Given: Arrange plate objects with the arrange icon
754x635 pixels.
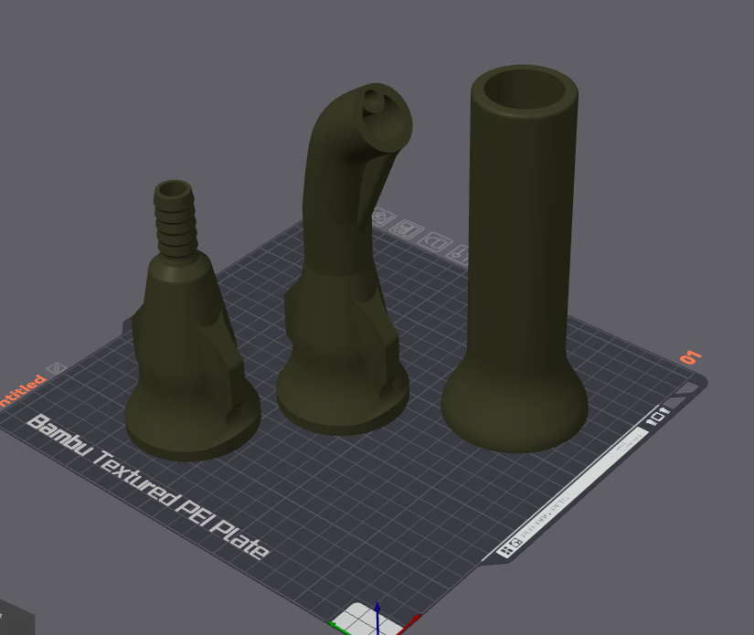Looking at the screenshot, I should click(408, 230).
